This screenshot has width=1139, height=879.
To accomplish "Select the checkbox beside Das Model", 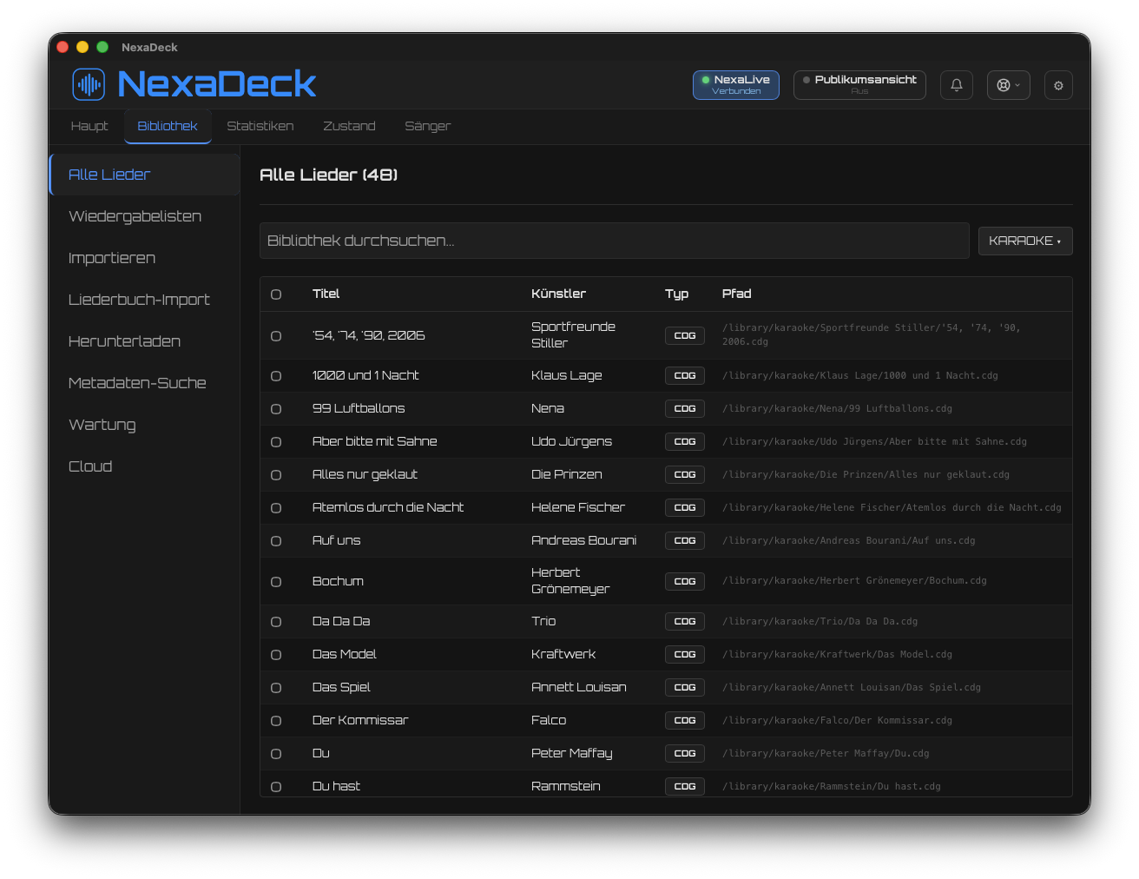I will point(276,655).
